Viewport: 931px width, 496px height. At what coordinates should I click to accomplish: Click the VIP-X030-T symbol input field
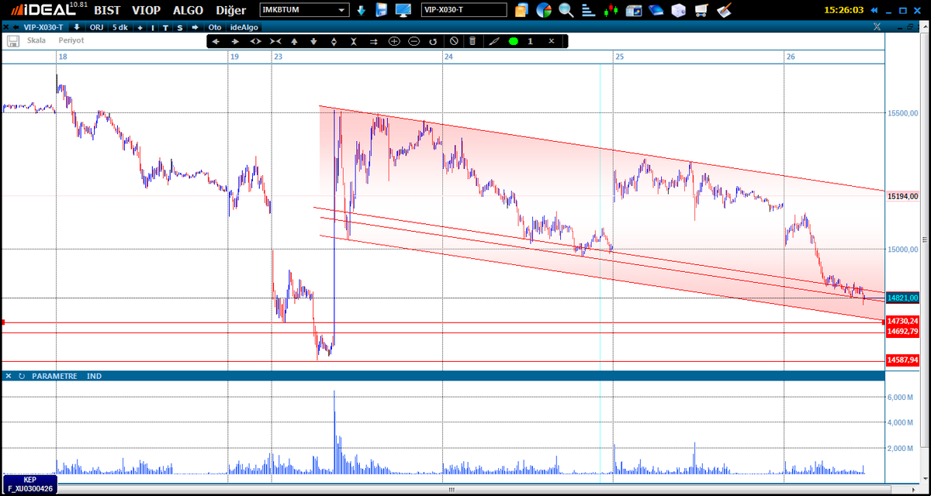(x=464, y=10)
